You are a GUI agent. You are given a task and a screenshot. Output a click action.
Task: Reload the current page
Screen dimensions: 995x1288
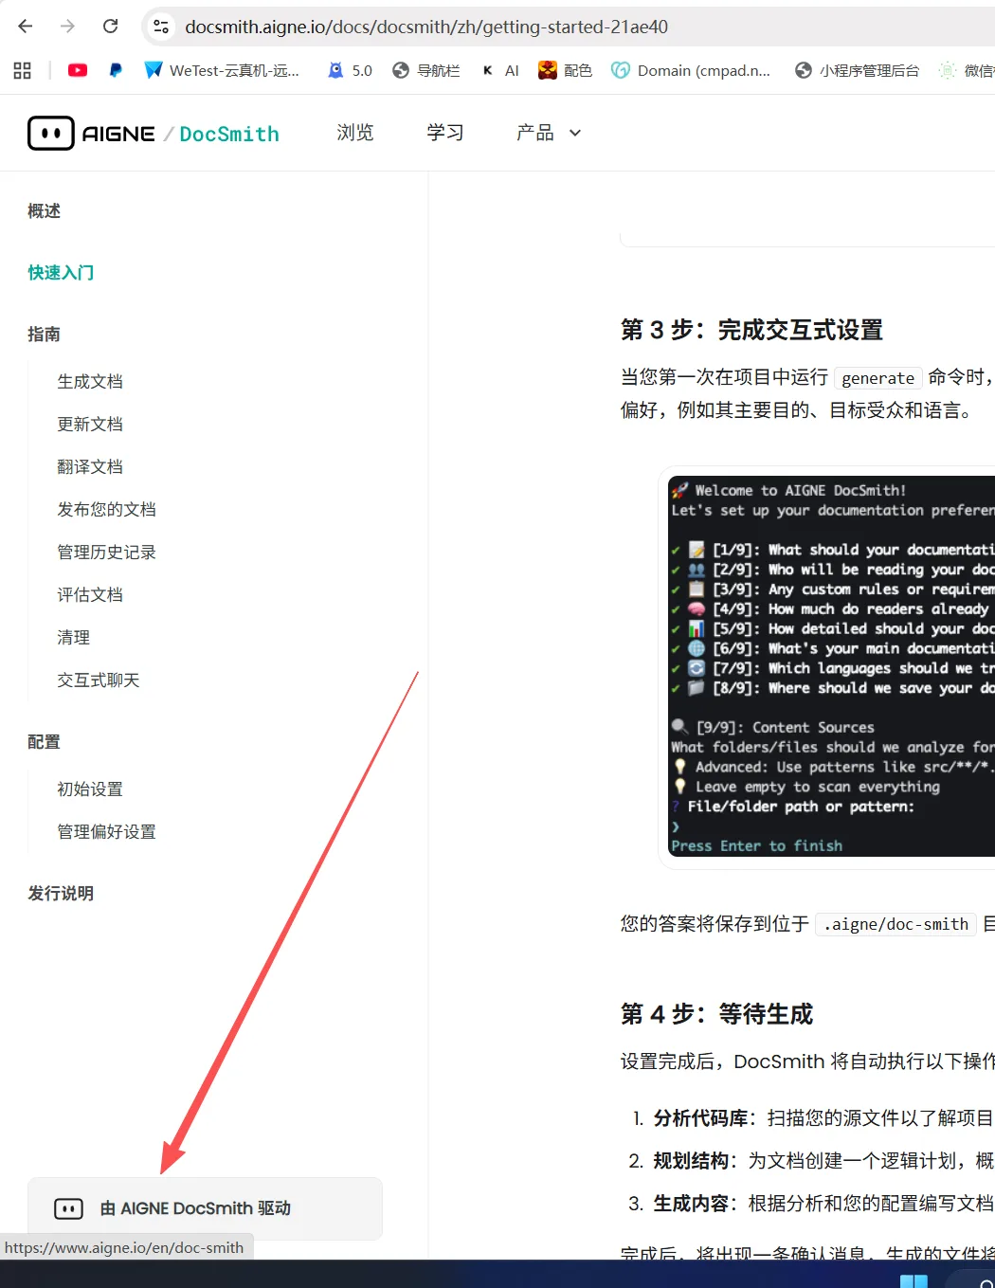[x=110, y=27]
